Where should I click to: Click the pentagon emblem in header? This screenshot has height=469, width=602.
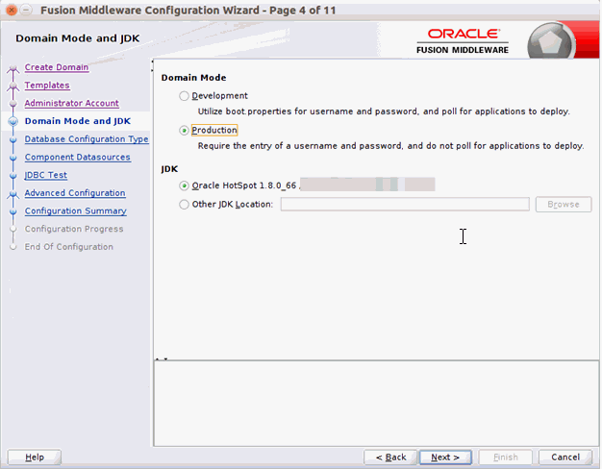550,42
